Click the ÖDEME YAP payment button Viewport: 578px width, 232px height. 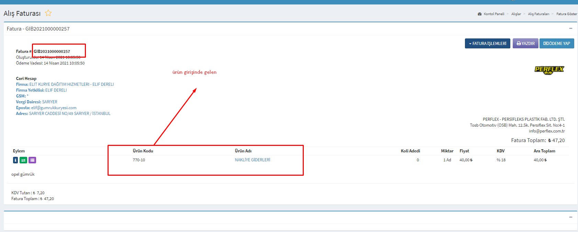coord(557,44)
